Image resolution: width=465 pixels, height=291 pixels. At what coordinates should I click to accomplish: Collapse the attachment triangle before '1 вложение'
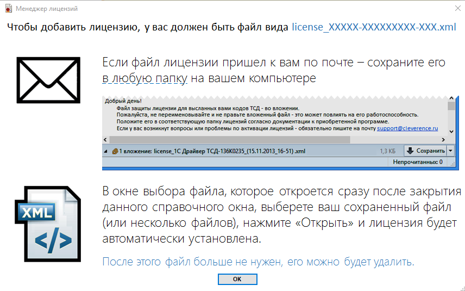(105, 151)
